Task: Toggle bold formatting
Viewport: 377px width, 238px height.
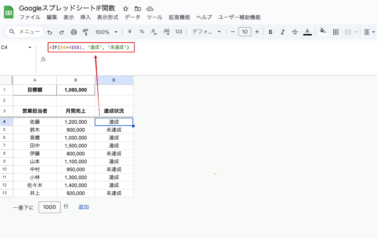Action: [x=270, y=32]
